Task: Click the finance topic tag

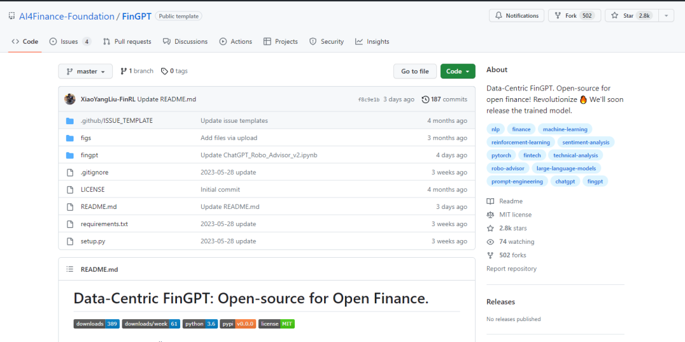Action: click(x=521, y=129)
